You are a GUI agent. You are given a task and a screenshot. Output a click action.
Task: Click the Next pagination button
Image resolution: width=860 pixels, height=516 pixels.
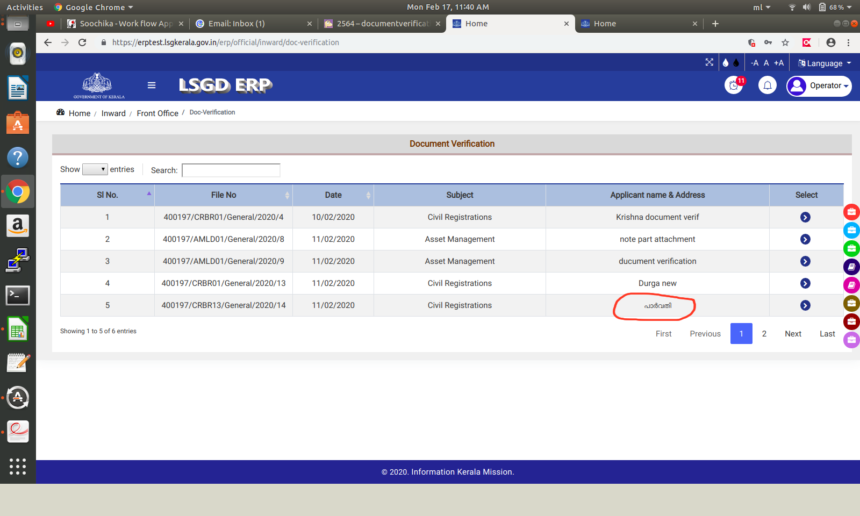tap(793, 334)
